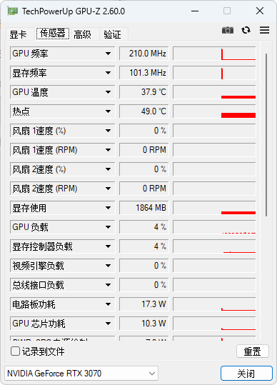This screenshot has width=277, height=385.
Task: Click the 17.3 W power value
Action: pyautogui.click(x=144, y=304)
